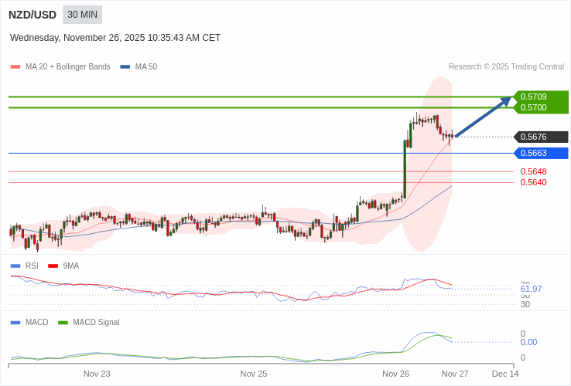Click the blue upward forecast arrow
This screenshot has height=386, width=571.
coord(484,117)
